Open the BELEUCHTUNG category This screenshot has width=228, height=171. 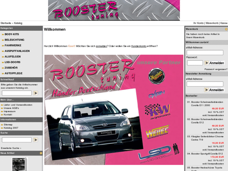(x=14, y=40)
